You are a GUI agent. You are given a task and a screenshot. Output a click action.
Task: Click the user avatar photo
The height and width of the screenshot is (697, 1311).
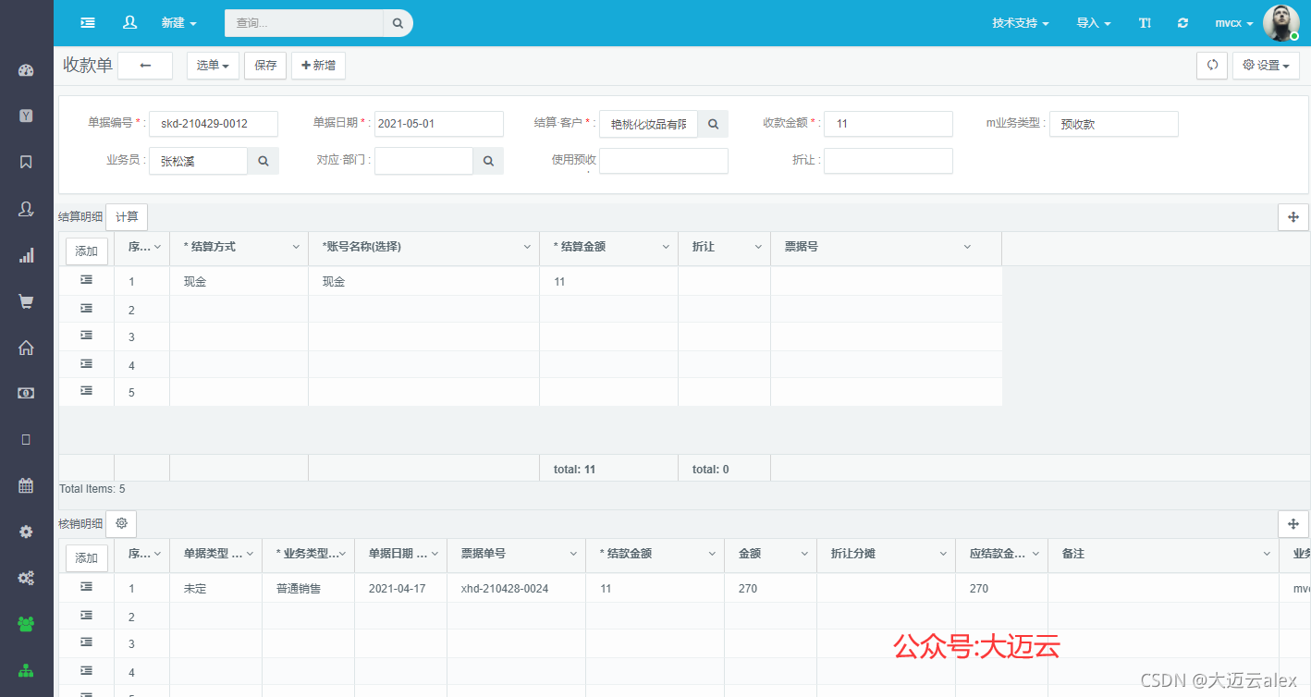pyautogui.click(x=1281, y=22)
